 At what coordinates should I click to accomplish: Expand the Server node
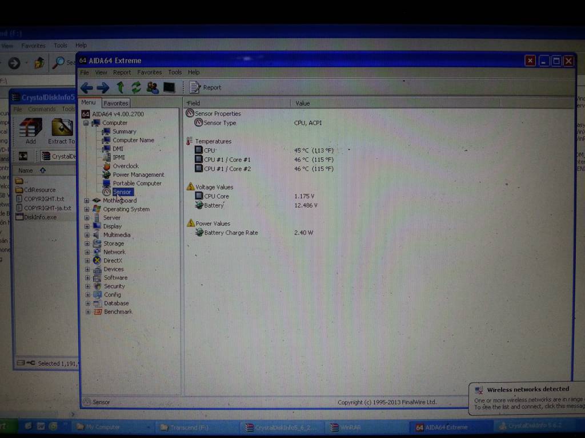click(x=87, y=218)
